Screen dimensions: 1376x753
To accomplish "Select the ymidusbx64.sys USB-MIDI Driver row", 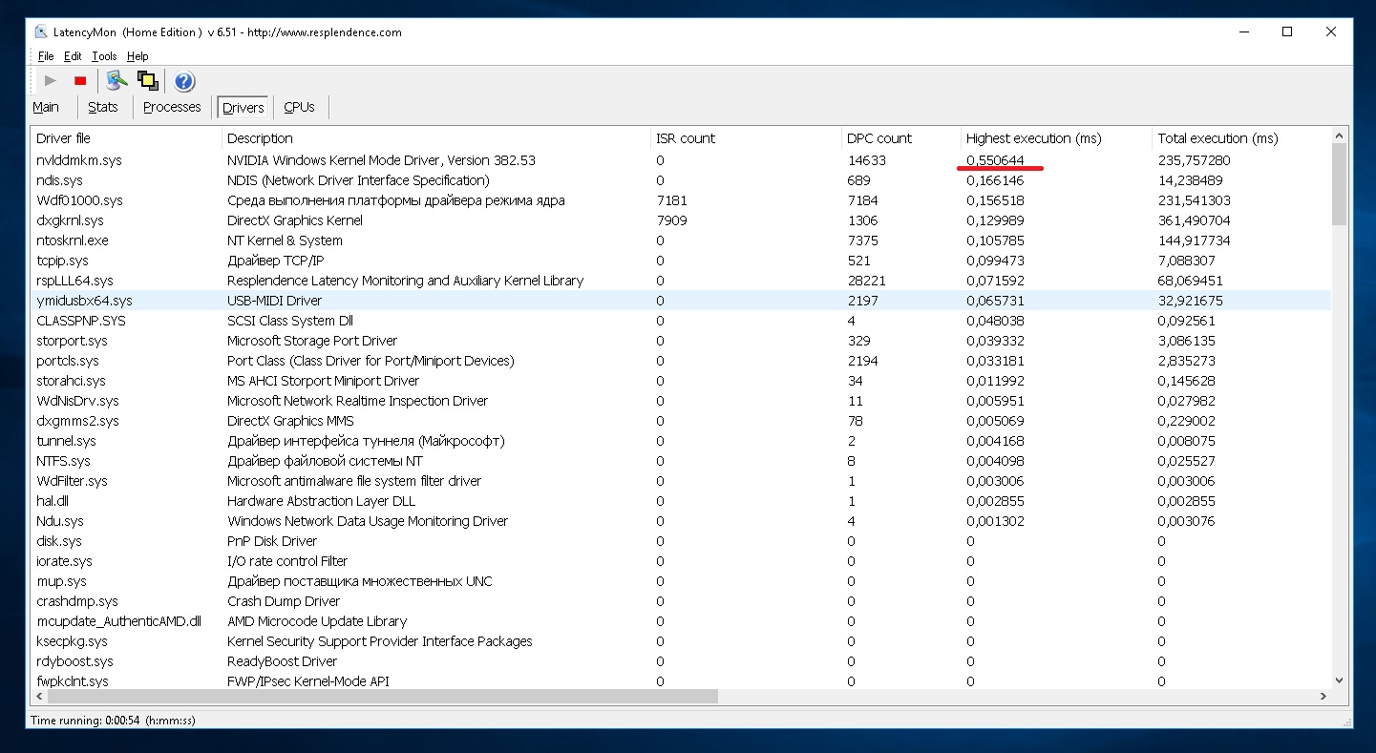I will 84,301.
